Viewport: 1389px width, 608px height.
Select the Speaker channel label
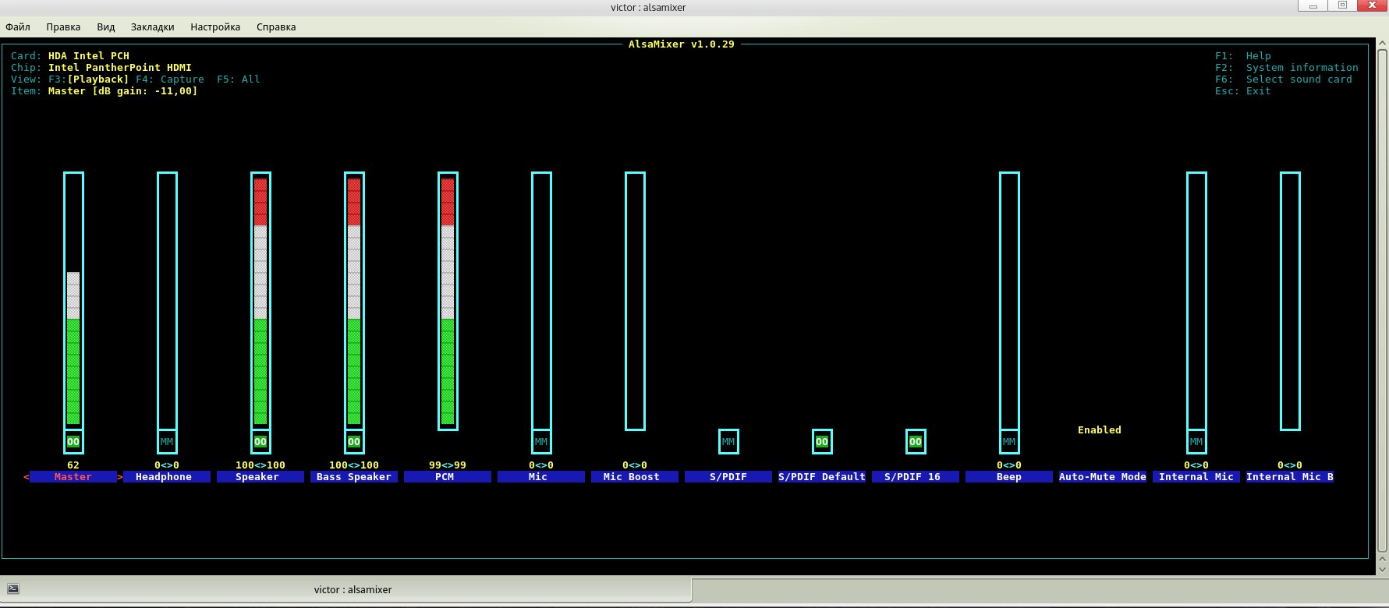pos(260,477)
